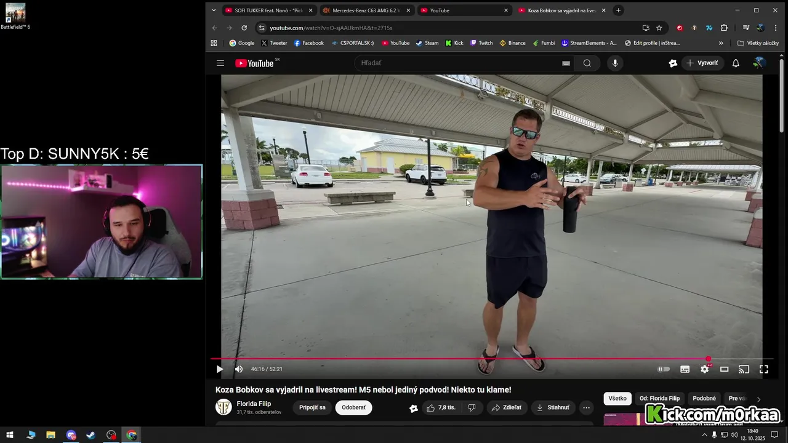Viewport: 788px width, 443px height.
Task: Open the Vytvoriť create menu
Action: [702, 63]
